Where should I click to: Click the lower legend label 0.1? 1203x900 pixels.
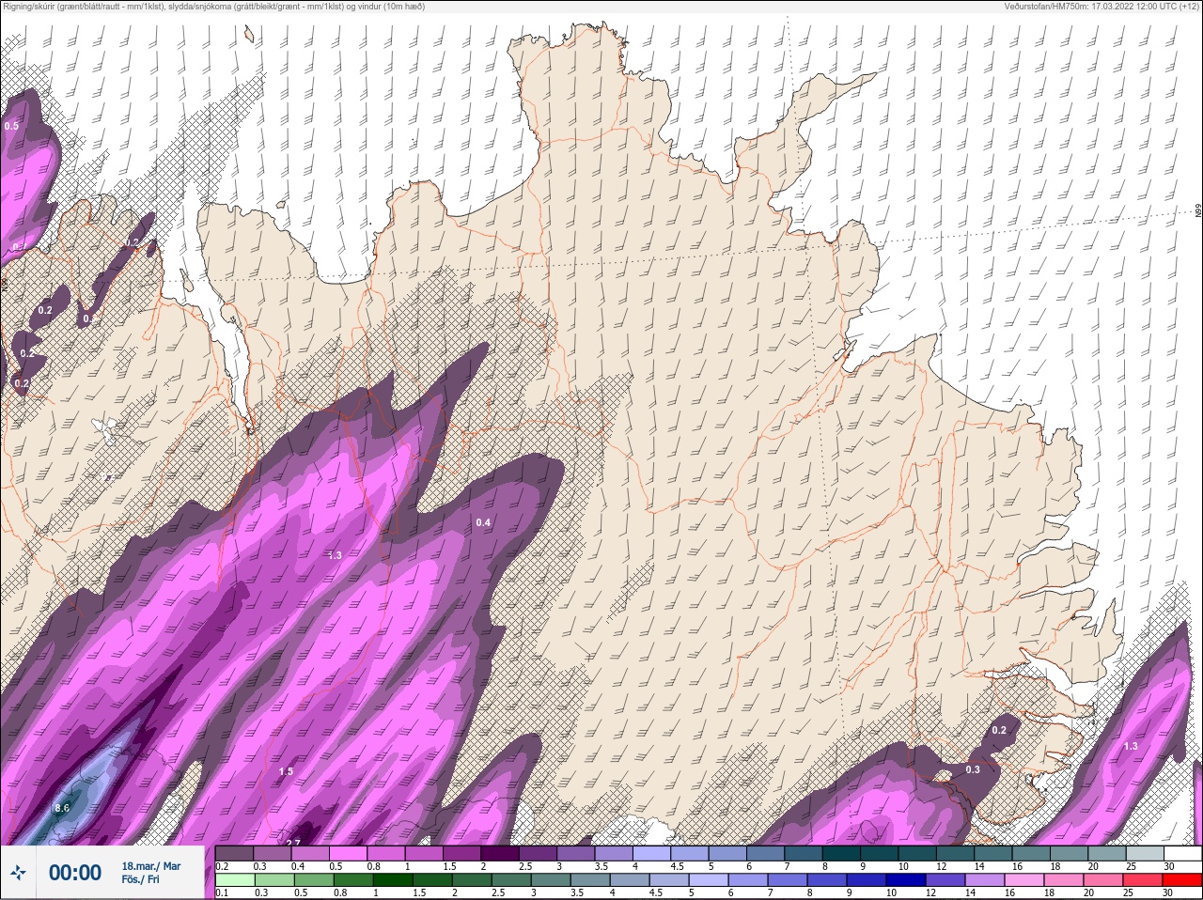click(222, 892)
